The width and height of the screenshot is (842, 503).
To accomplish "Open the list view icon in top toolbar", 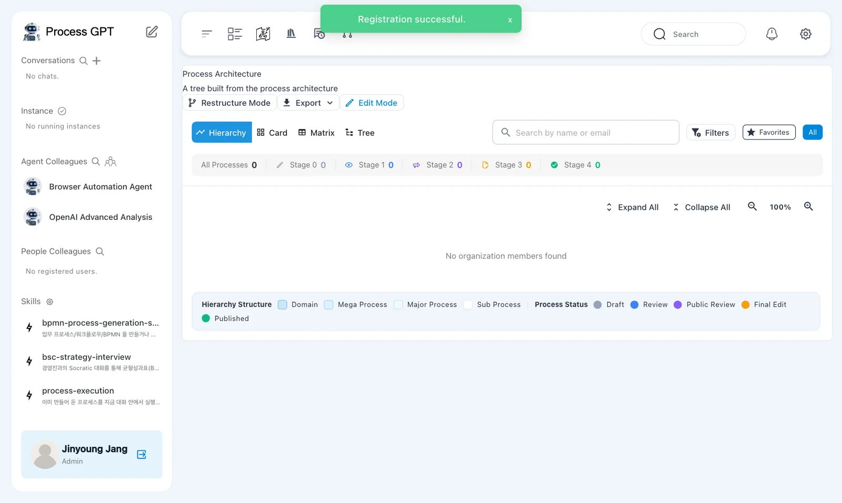I will pos(235,34).
